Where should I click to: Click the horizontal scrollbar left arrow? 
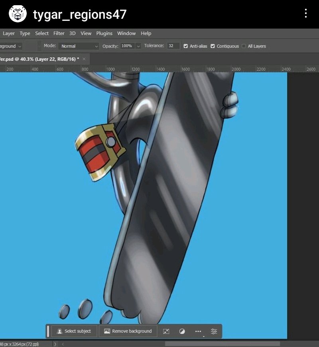click(x=63, y=344)
